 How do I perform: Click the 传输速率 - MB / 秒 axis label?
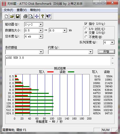(49, 122)
